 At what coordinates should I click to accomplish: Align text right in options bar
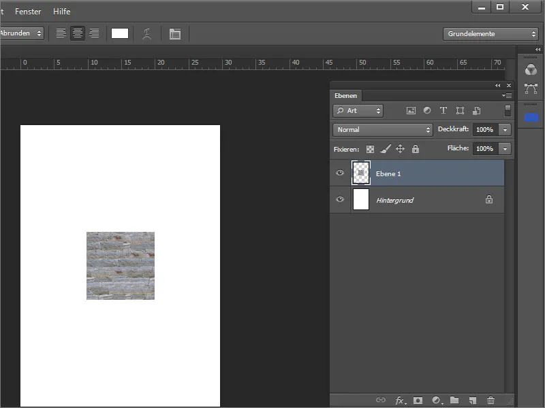pyautogui.click(x=94, y=33)
